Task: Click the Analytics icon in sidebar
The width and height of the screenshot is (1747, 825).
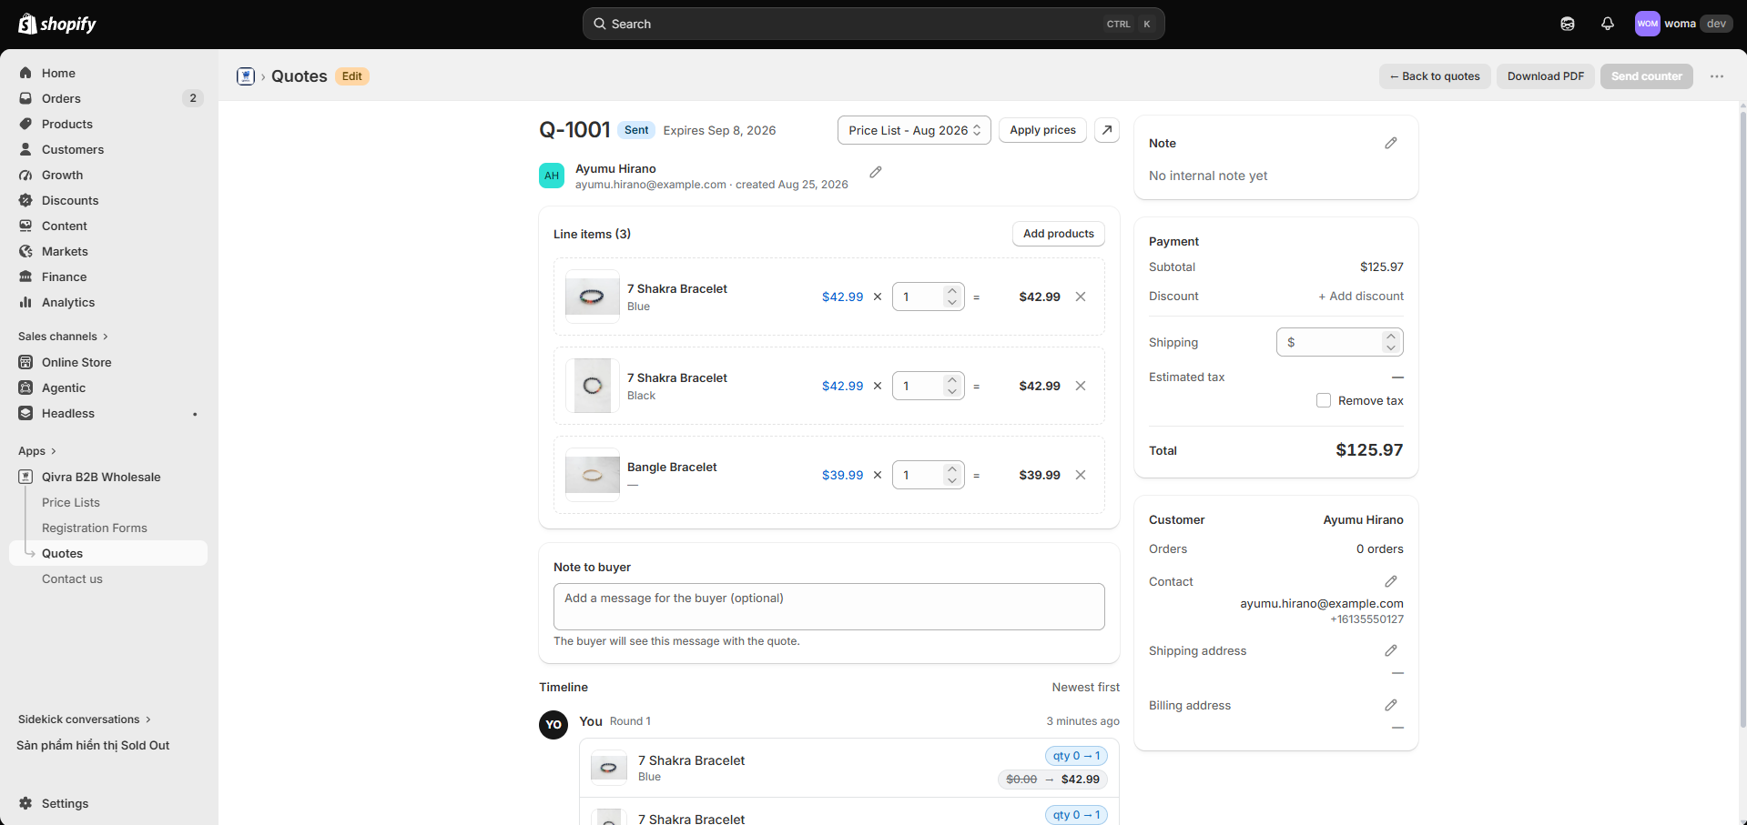Action: 25,302
